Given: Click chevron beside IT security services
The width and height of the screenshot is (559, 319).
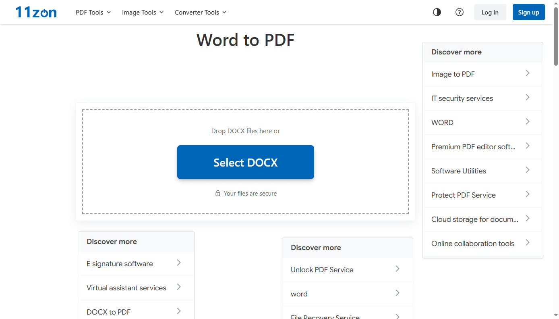Looking at the screenshot, I should pos(528,98).
